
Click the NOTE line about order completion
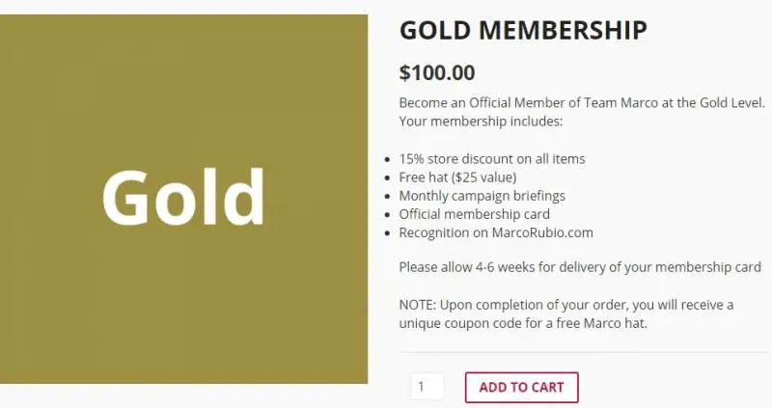pos(565,305)
